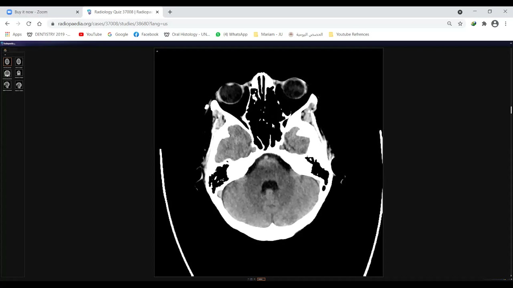Select the first coronal series thumbnail
Screen dimensions: 513x288
[x=7, y=74]
